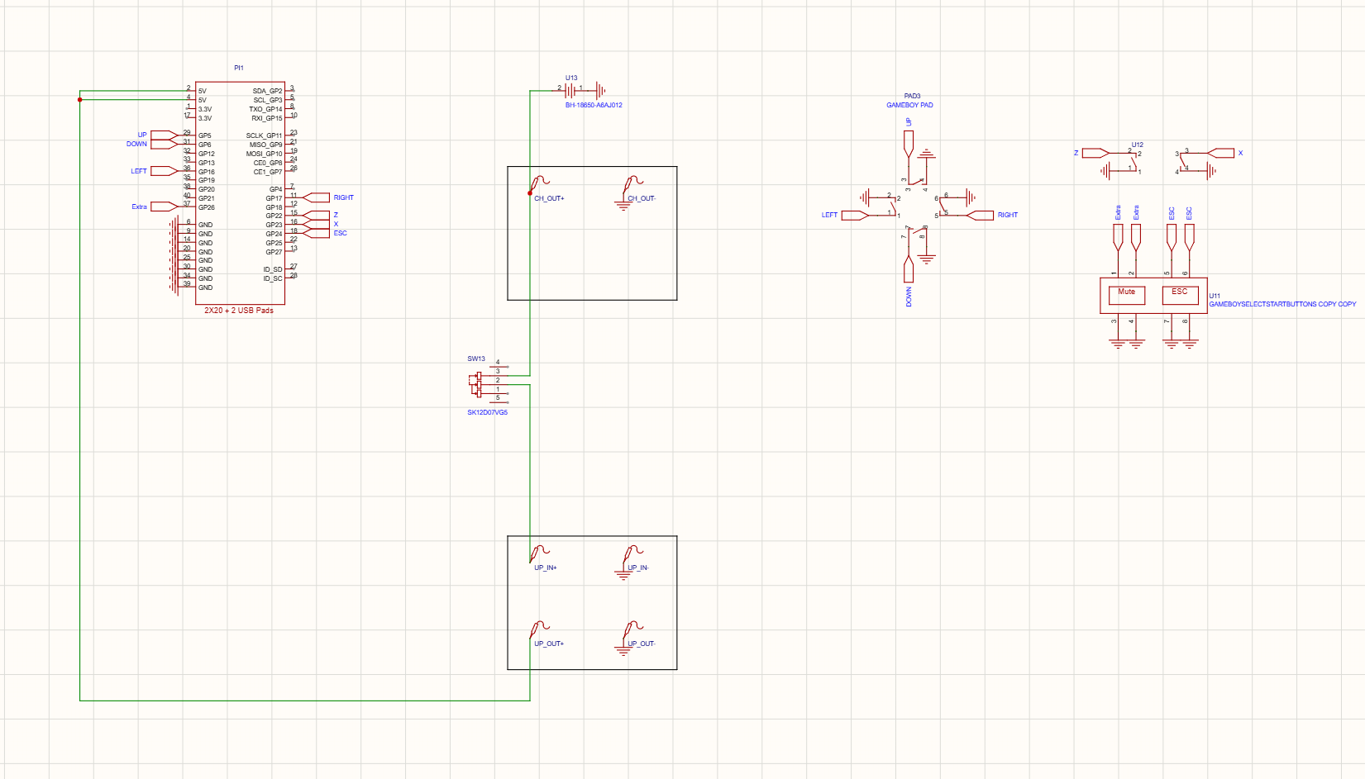The image size is (1365, 779).
Task: Select the BH-18650-A6AJ012 part label
Action: pyautogui.click(x=594, y=105)
